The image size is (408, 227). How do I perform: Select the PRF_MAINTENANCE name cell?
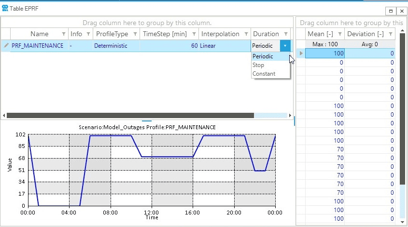(37, 46)
